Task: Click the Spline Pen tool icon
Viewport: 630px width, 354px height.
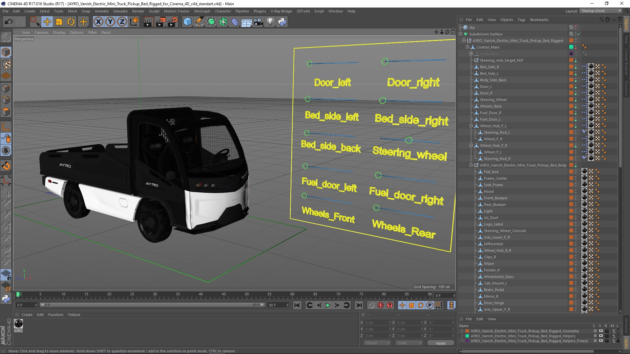Action: pyautogui.click(x=199, y=22)
